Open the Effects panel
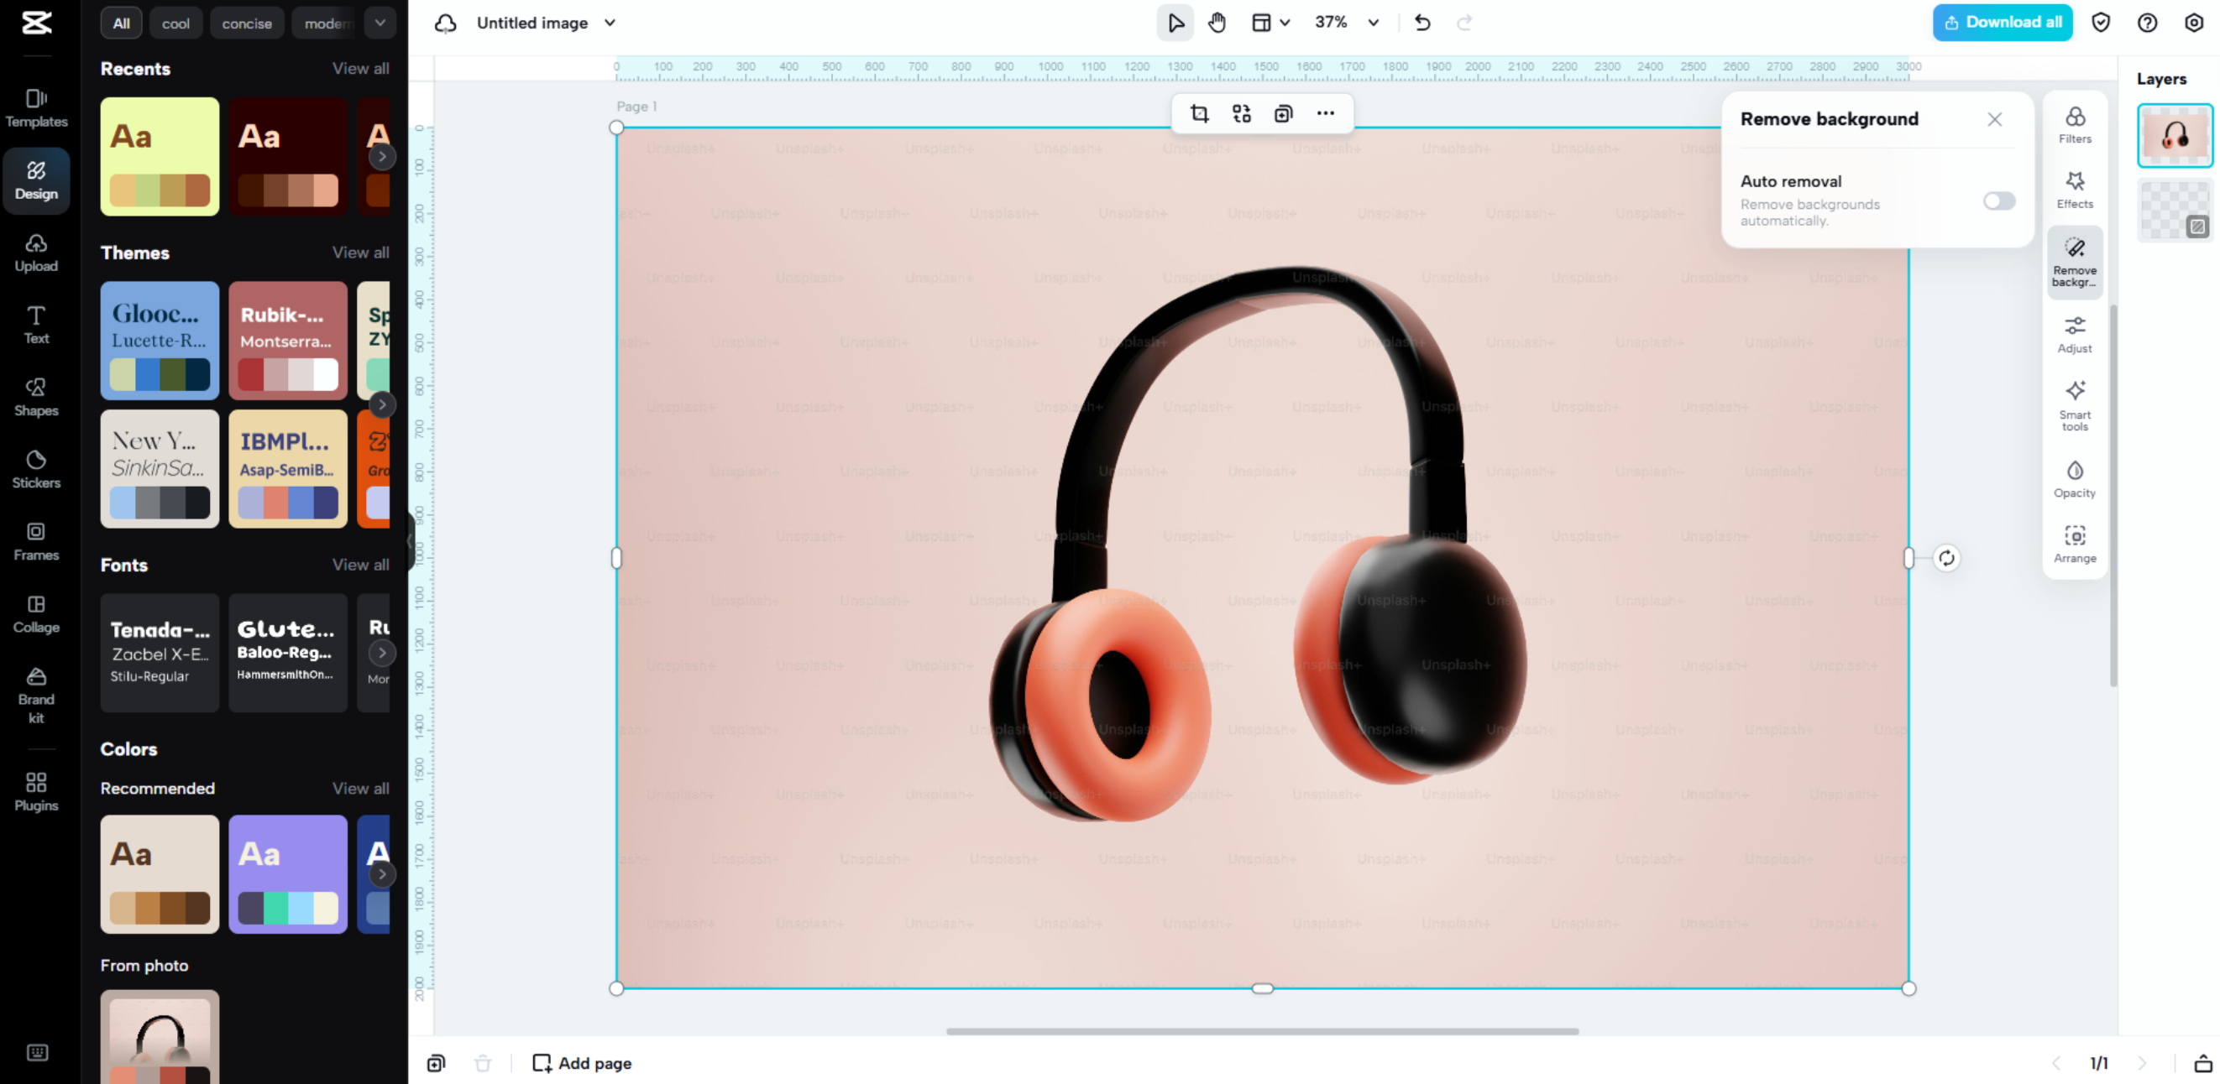Viewport: 2220px width, 1084px height. click(2075, 189)
